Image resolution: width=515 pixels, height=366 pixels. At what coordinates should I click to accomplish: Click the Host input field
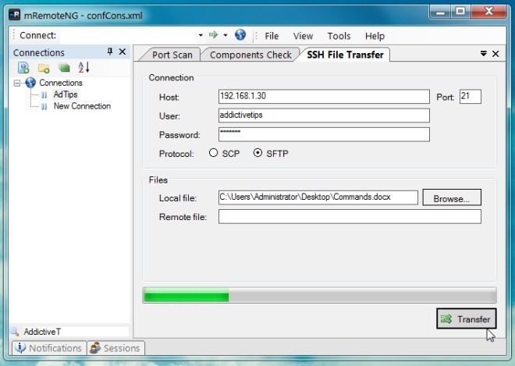coord(324,97)
